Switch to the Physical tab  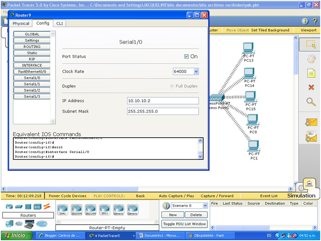click(21, 23)
